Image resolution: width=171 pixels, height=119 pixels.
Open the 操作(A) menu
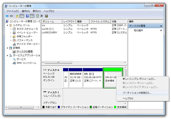pyautogui.click(x=26, y=11)
